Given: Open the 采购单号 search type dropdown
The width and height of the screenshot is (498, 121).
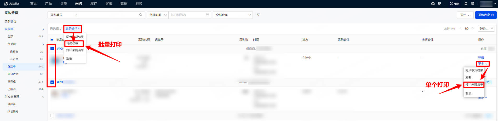Looking at the screenshot, I should pos(63,15).
